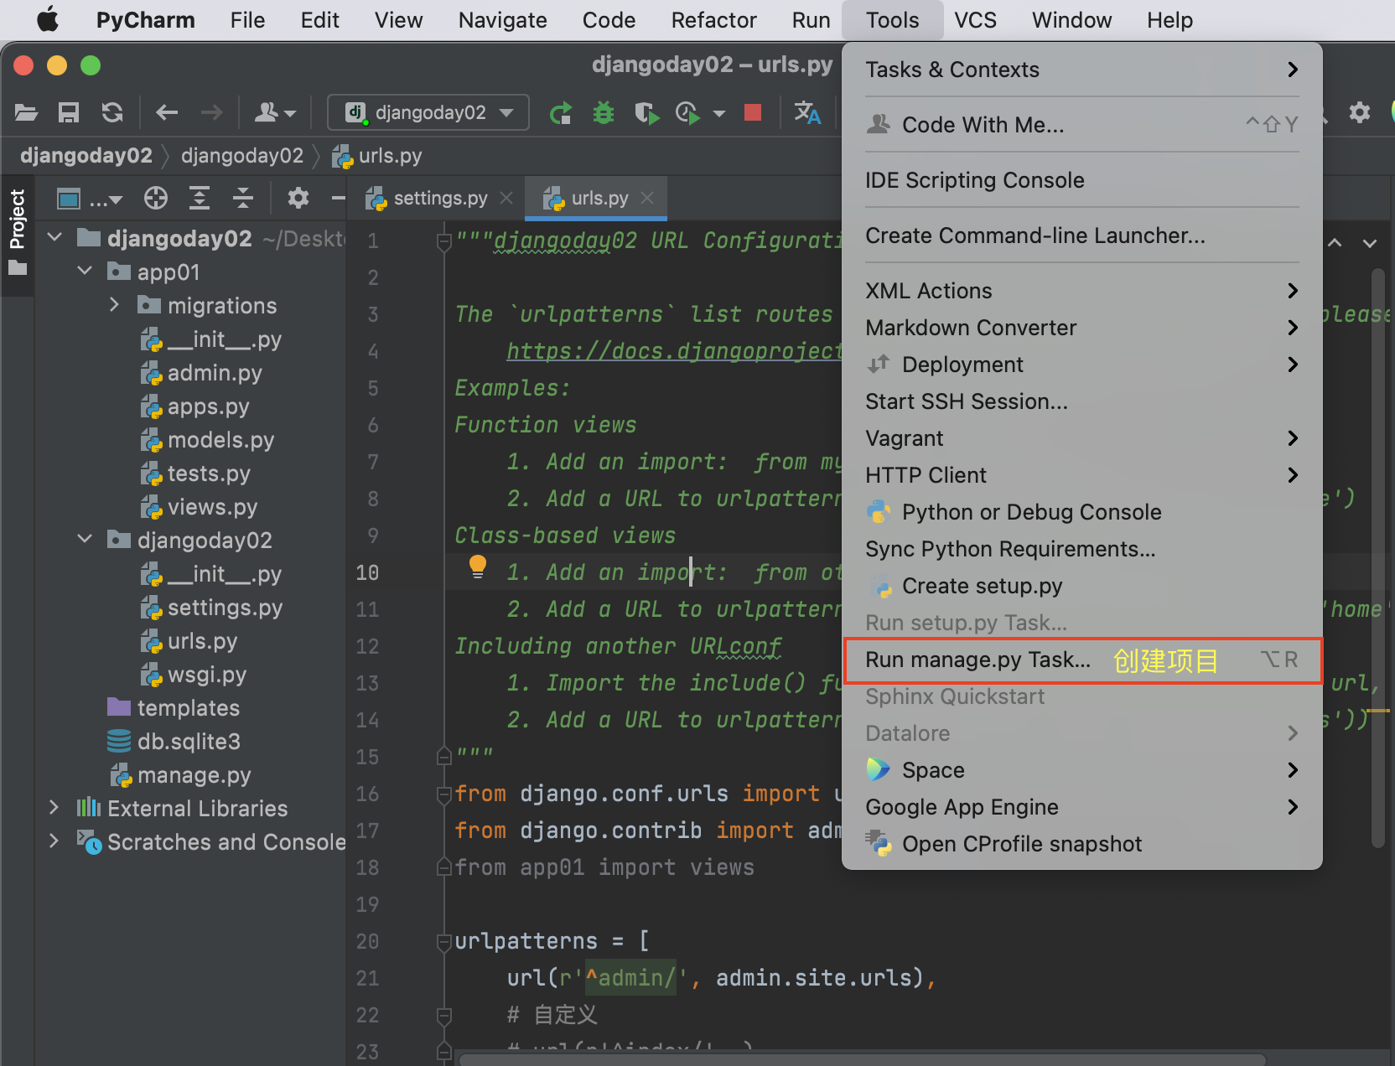Click the Expand All icon in Project panel
This screenshot has width=1395, height=1066.
click(x=200, y=199)
